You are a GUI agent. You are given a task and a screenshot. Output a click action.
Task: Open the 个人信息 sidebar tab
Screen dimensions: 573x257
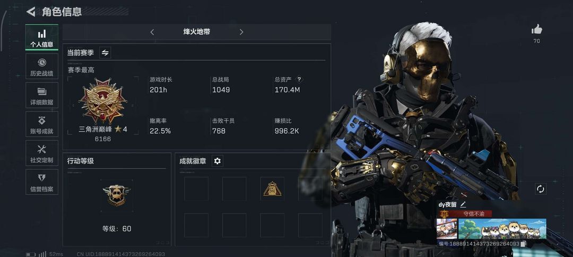(42, 38)
